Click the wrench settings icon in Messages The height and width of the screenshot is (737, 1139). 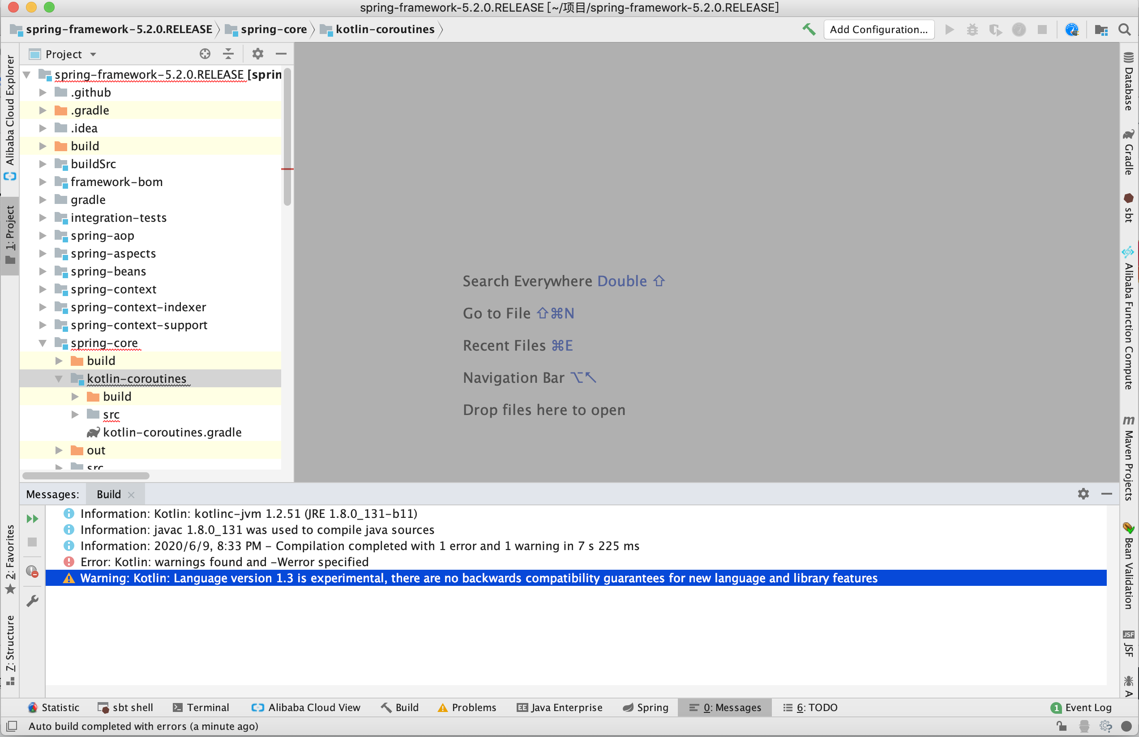[x=32, y=601]
